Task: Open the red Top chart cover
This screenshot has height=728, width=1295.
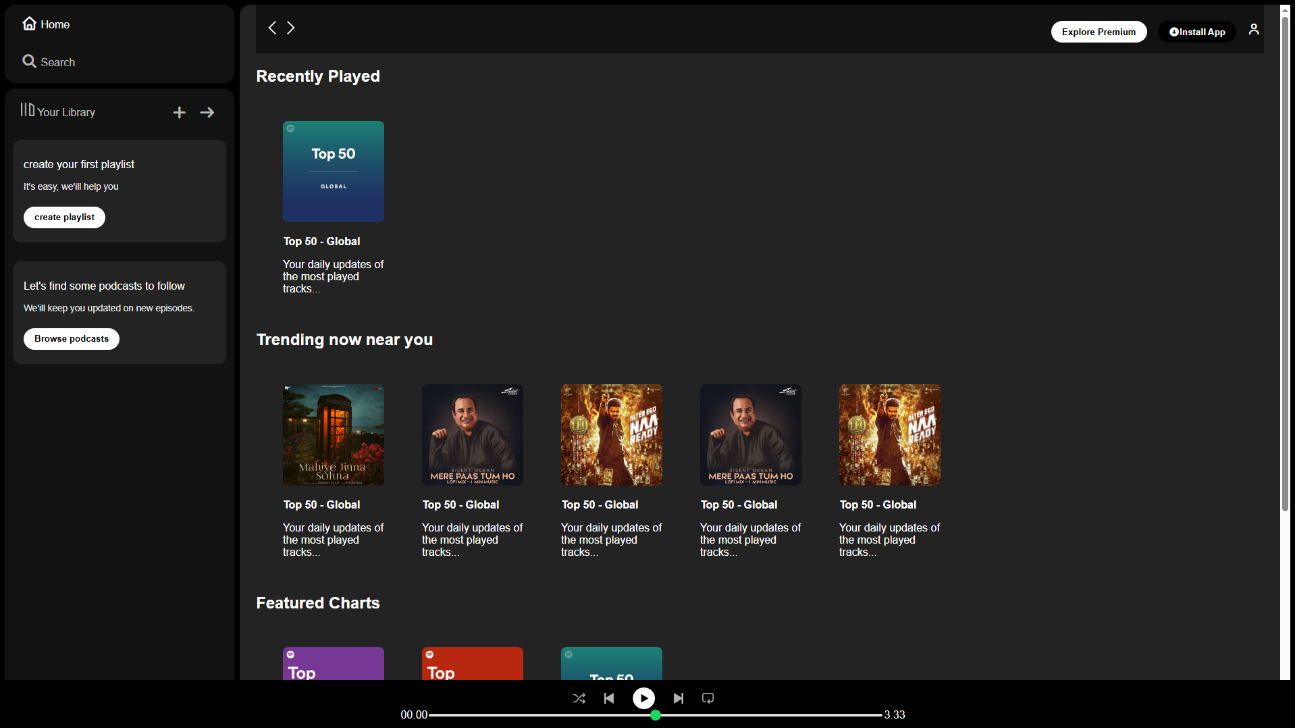Action: [x=473, y=663]
